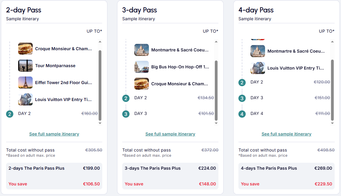This screenshot has height=196, width=341.
Task: Select the 3-days The Paris Pass Plus price row
Action: pos(170,168)
